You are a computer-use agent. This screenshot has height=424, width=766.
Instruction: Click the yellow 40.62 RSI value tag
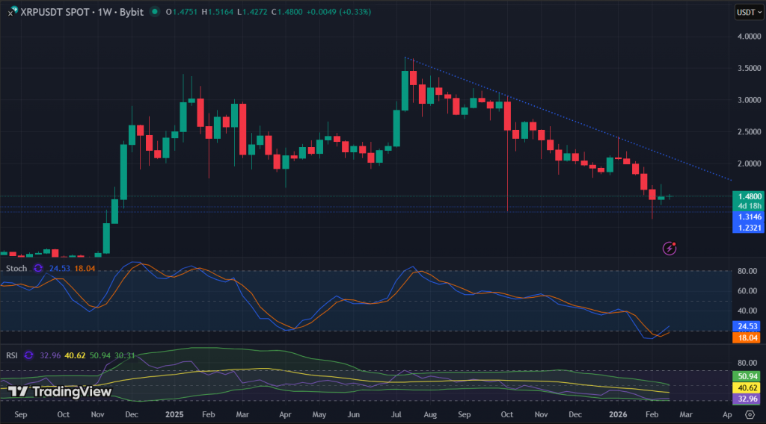tap(749, 388)
